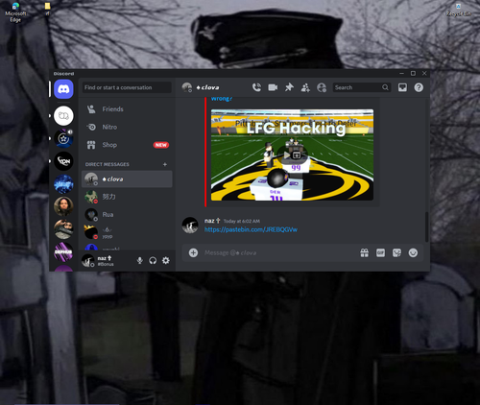Deafen with the headphones icon
Image resolution: width=480 pixels, height=405 pixels.
click(x=153, y=260)
